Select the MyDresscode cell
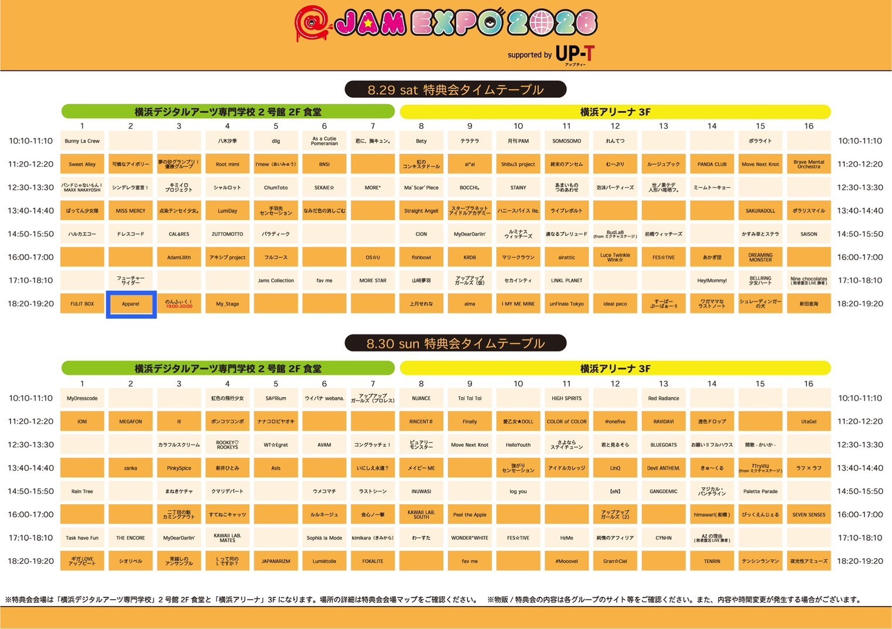 click(82, 398)
